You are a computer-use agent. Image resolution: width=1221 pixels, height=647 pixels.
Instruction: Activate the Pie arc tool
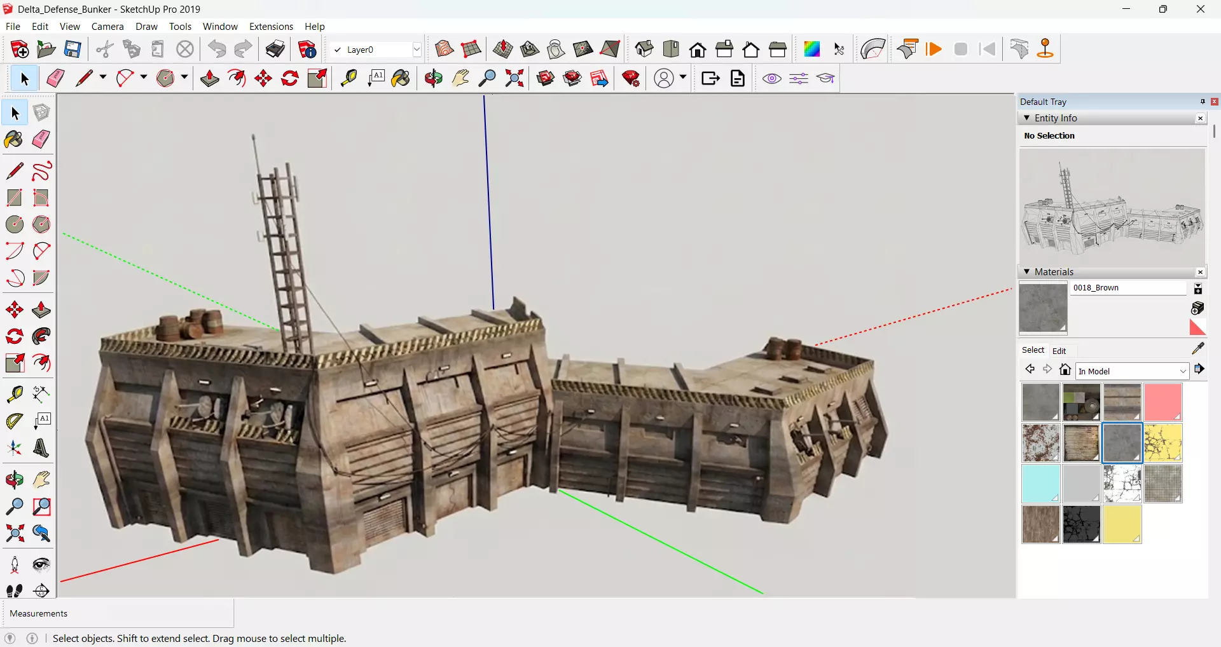point(41,278)
